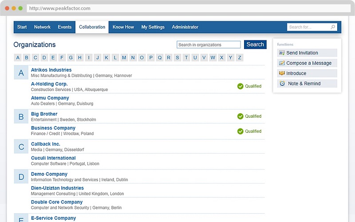
Task: Click the Qualified checkmark for Business Company
Action: [x=240, y=131]
